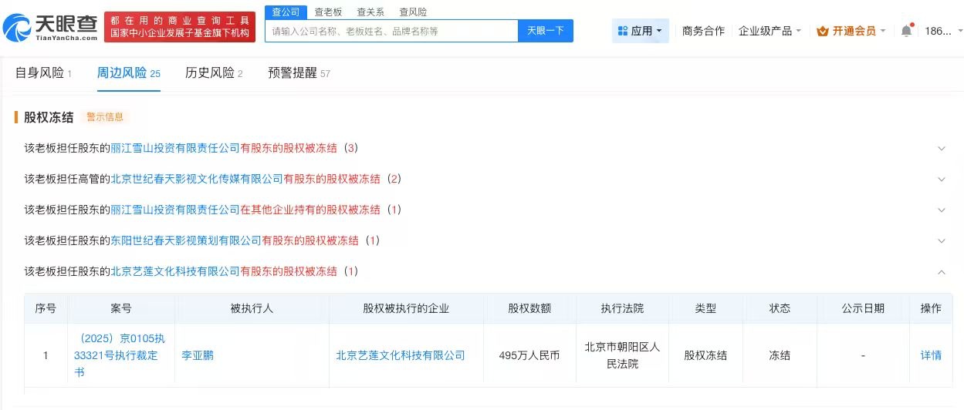The width and height of the screenshot is (964, 410).
Task: Click the 案号 column header
Action: [x=121, y=308]
